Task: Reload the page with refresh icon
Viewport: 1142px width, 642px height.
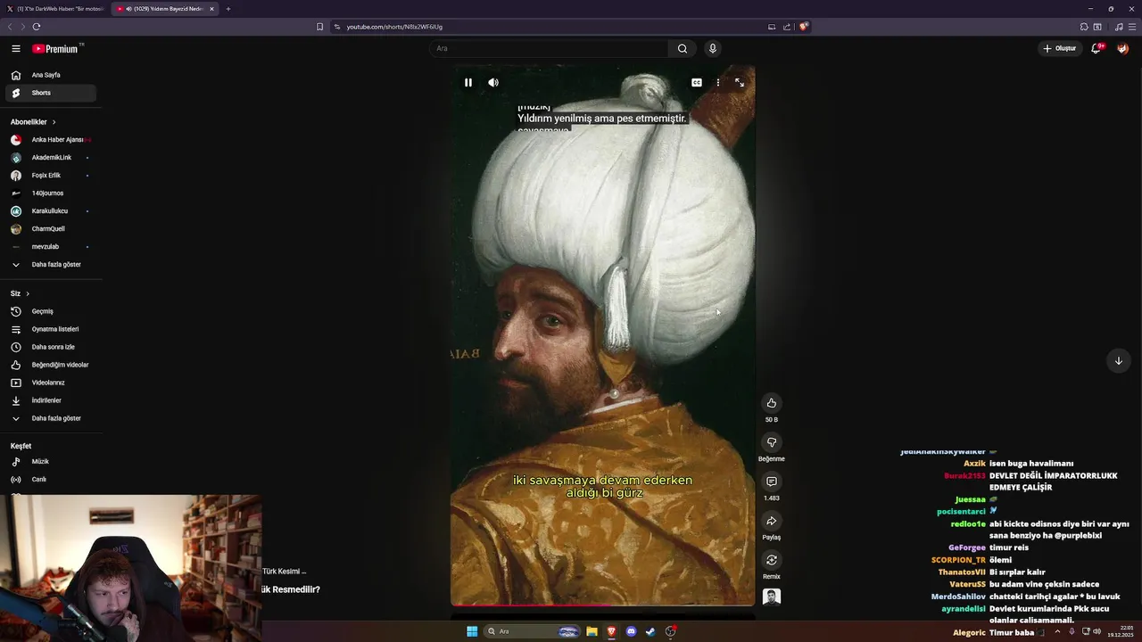Action: click(37, 27)
